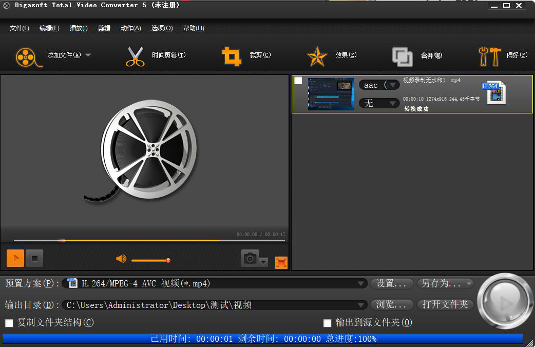Expand the 添加文件 dropdown arrow
The height and width of the screenshot is (347, 535).
(88, 55)
